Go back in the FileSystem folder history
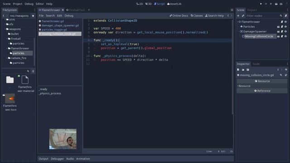The image size is (290, 163). (4, 16)
